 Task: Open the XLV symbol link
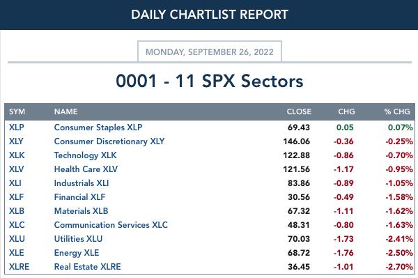coord(16,169)
